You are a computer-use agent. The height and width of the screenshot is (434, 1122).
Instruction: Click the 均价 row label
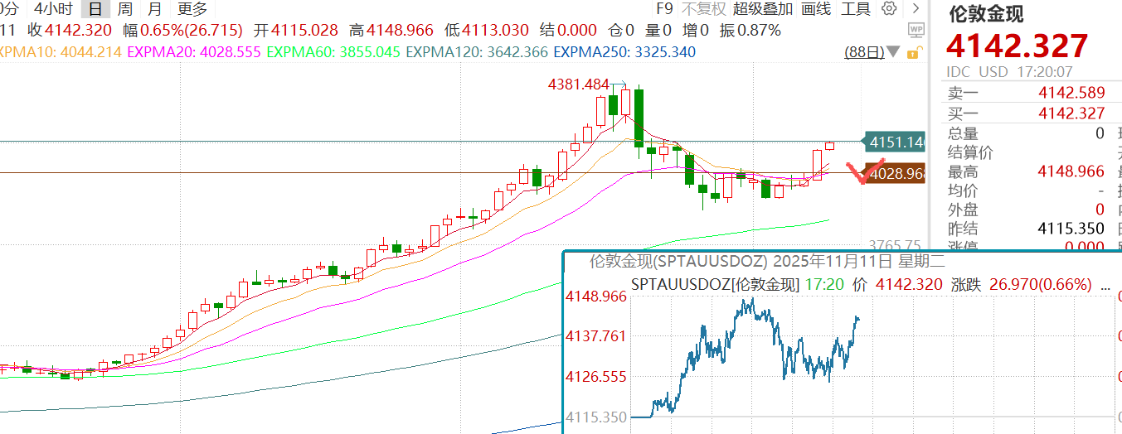coord(964,190)
